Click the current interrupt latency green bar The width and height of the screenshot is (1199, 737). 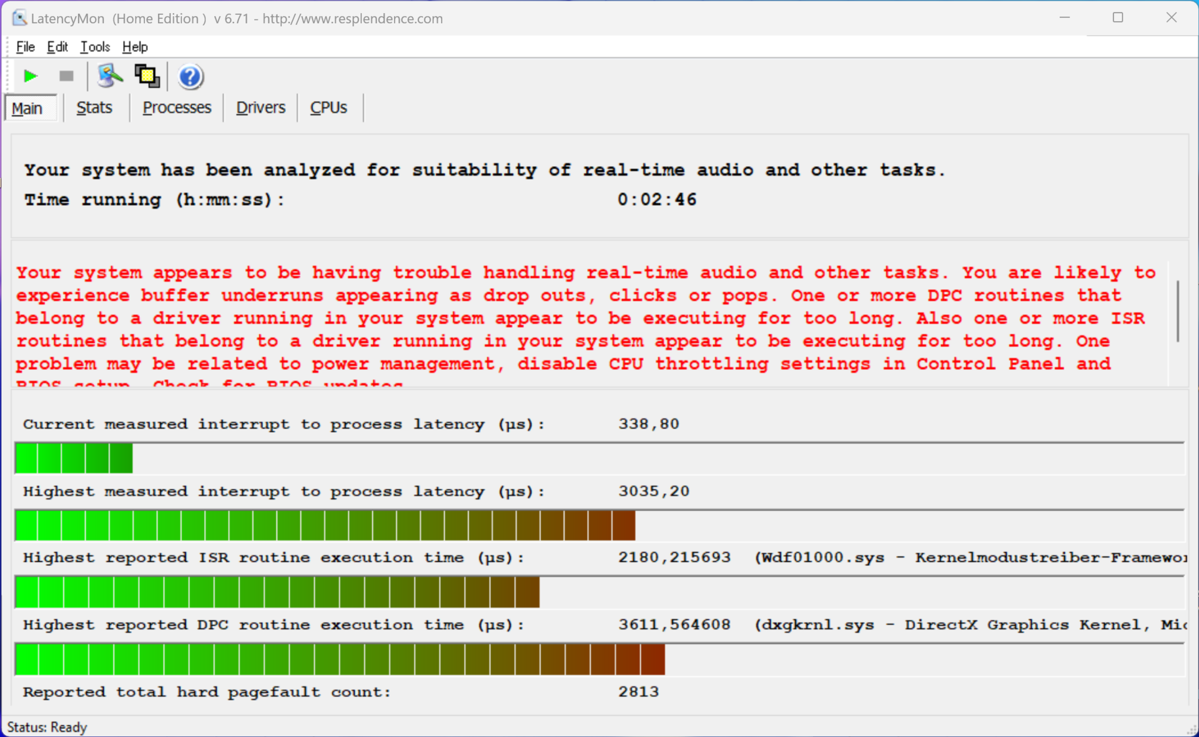coord(74,458)
